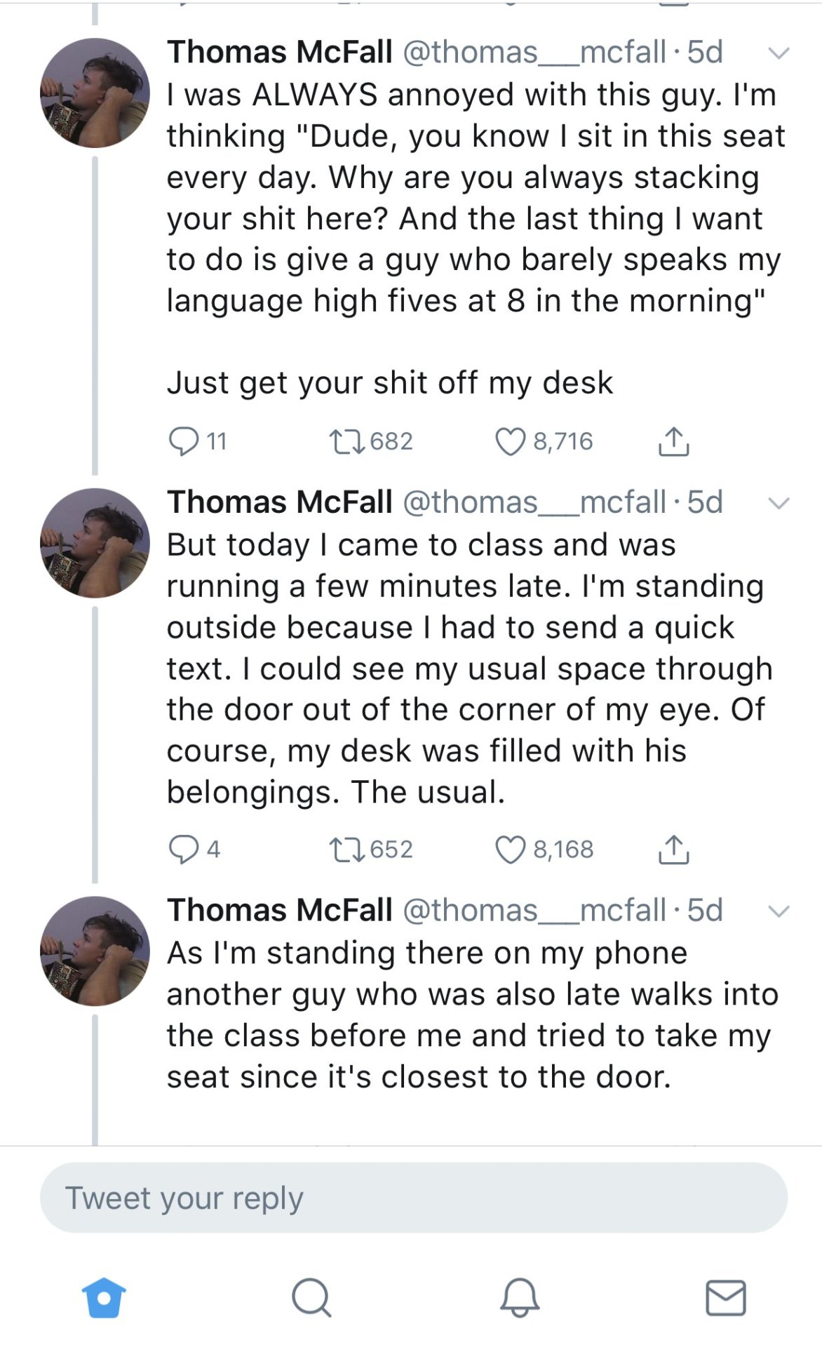822x1347 pixels.
Task: Expand options chevron on "As I'm standing there" tweet
Action: coord(779,911)
